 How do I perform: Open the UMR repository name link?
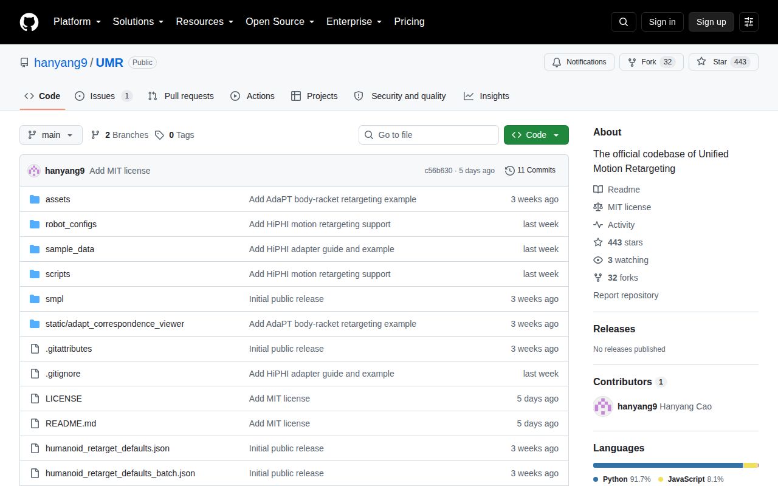coord(109,63)
